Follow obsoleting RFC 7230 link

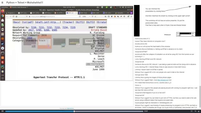pos(34,27)
